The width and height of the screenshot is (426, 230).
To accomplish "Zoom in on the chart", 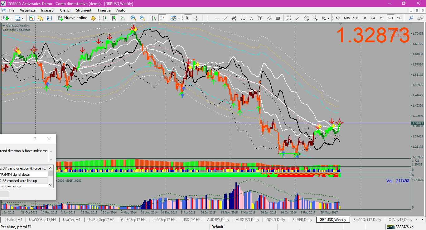I will tap(133, 18).
